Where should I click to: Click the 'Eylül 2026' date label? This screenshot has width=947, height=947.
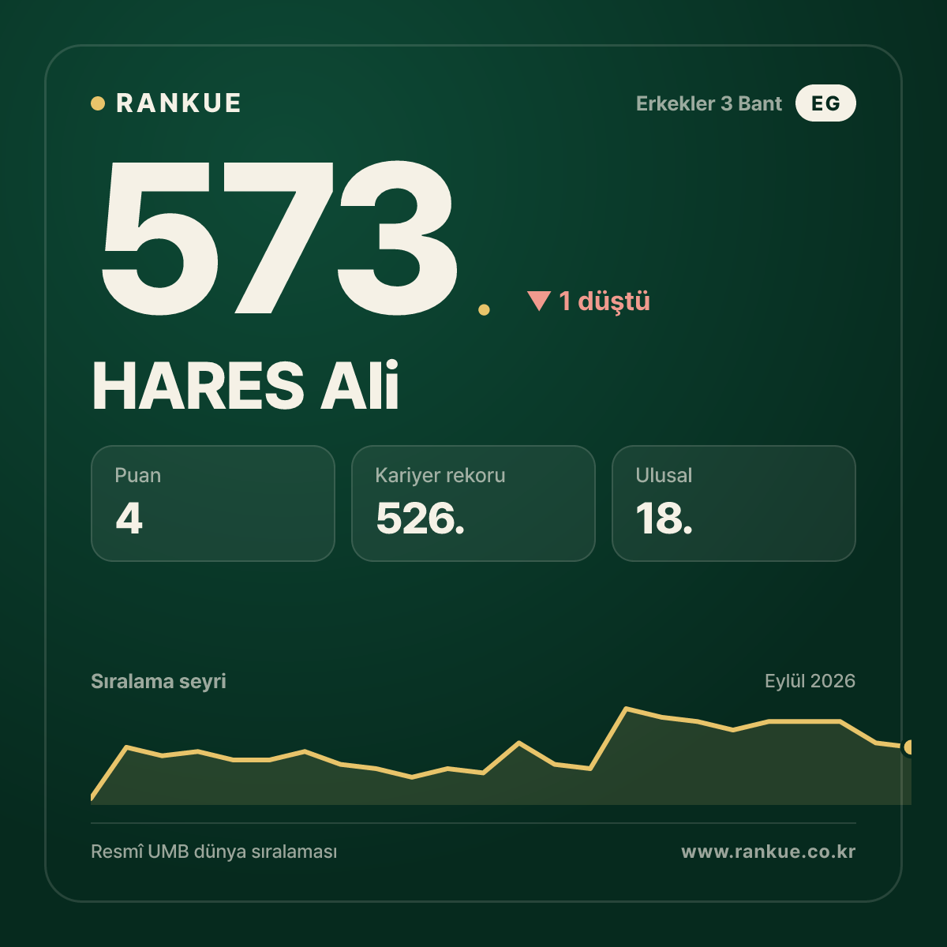pos(810,681)
